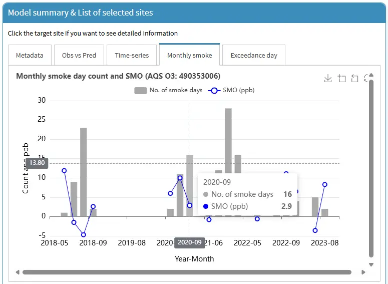This screenshot has width=388, height=284.
Task: Click the zoom reset back icon
Action: click(x=354, y=78)
